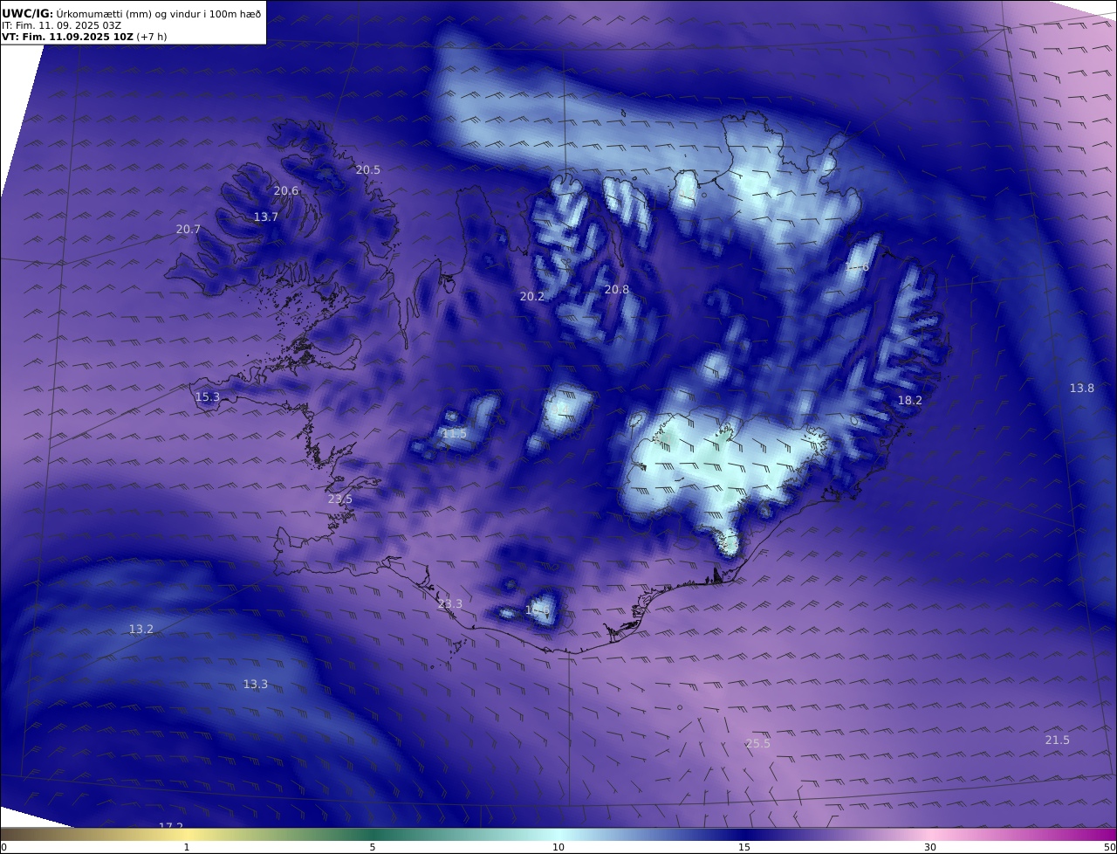Click the 23.5 value label
This screenshot has width=1117, height=854.
(340, 499)
